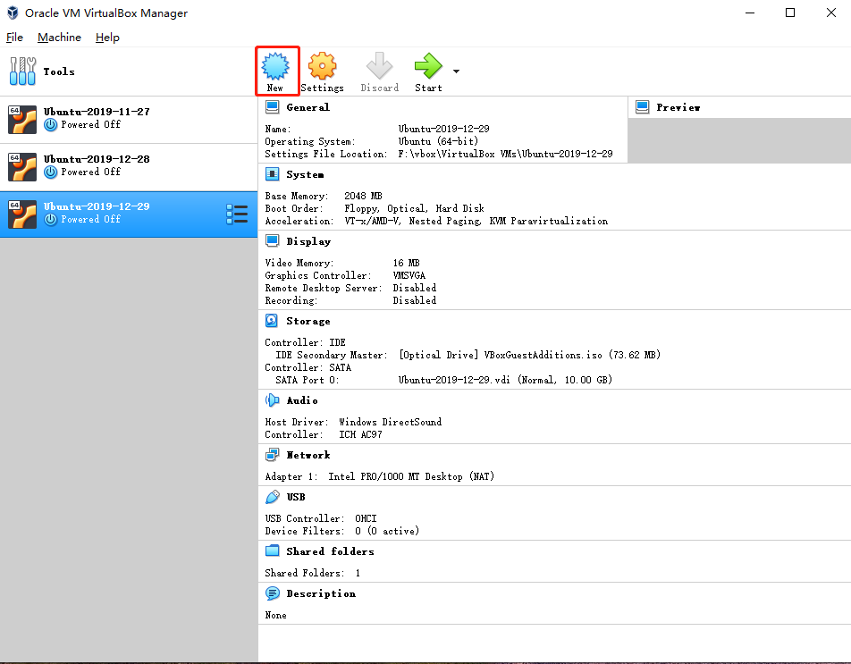Open the General section heading link
The image size is (851, 664).
point(308,107)
